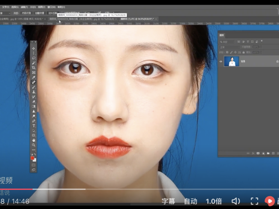Select the Eraser tool
Image resolution: width=279 pixels, height=209 pixels.
coord(33,102)
